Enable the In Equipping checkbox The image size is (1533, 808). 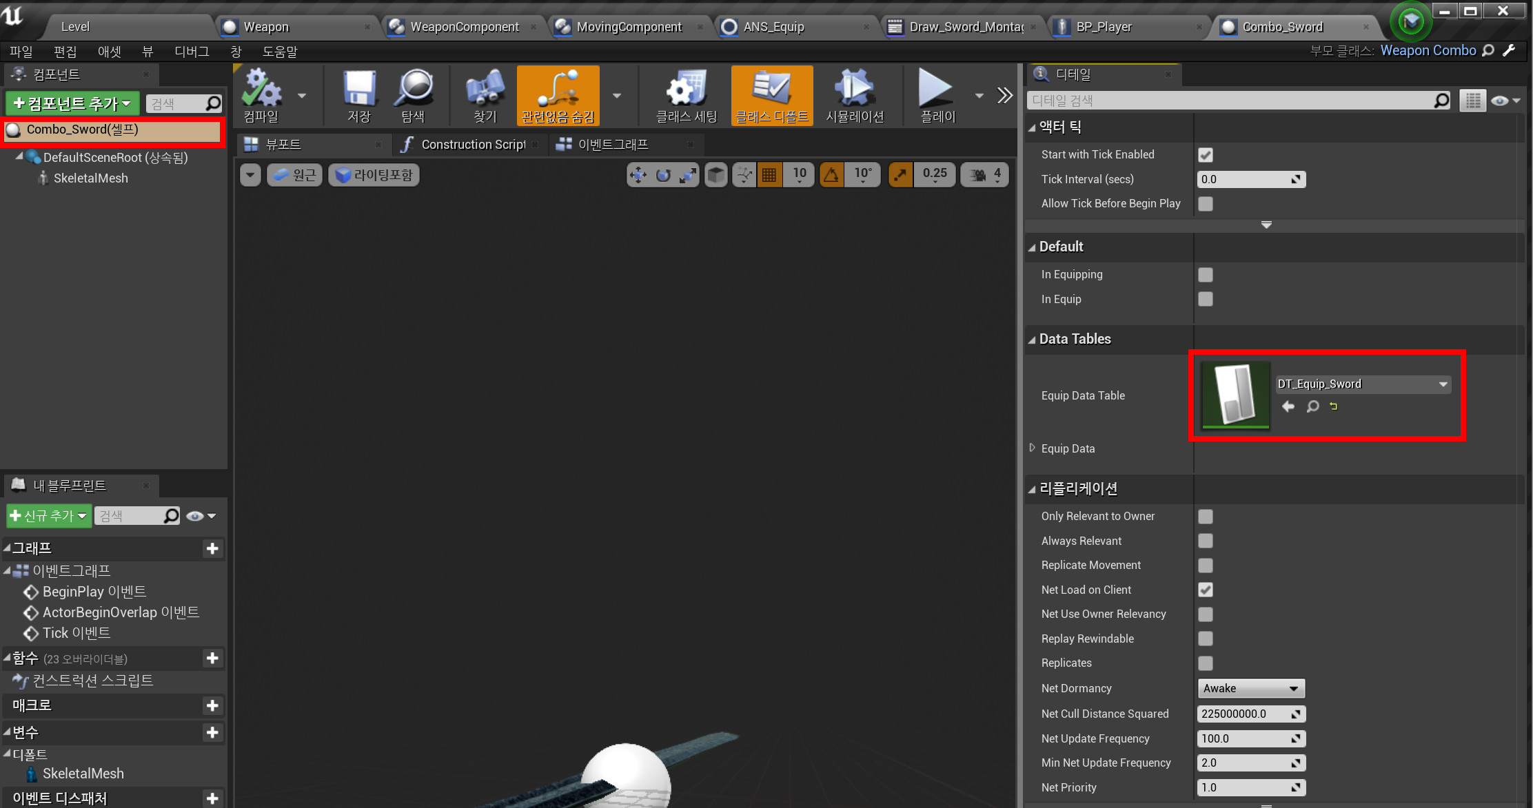pos(1205,275)
